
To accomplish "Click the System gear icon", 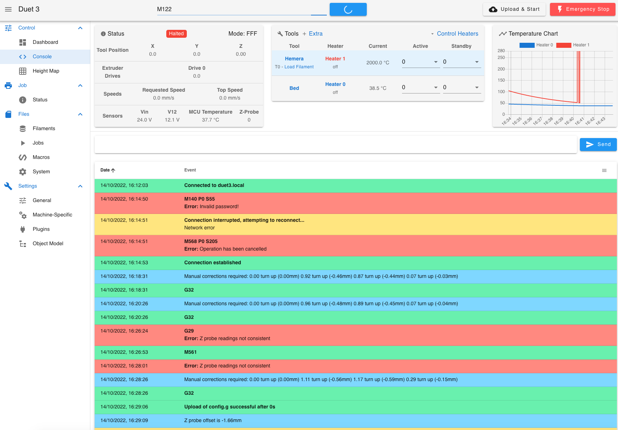I will click(x=23, y=171).
